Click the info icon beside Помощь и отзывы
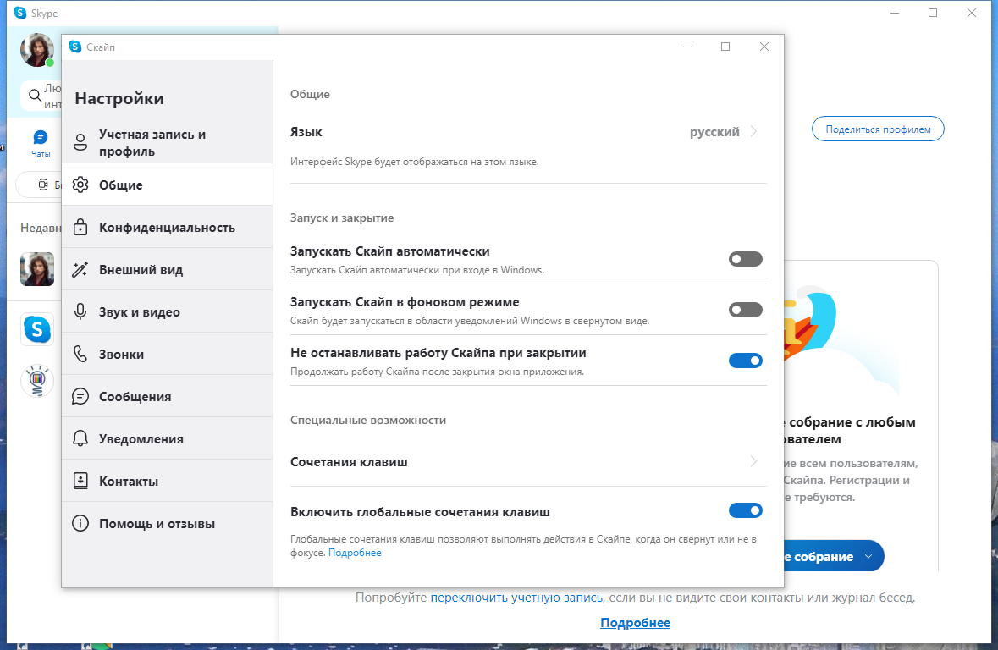The image size is (998, 650). [80, 523]
